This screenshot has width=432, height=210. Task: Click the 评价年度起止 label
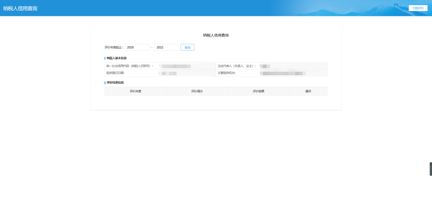(x=114, y=47)
